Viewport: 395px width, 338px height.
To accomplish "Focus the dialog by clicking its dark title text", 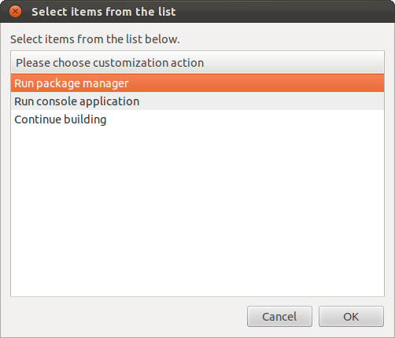I will (104, 12).
